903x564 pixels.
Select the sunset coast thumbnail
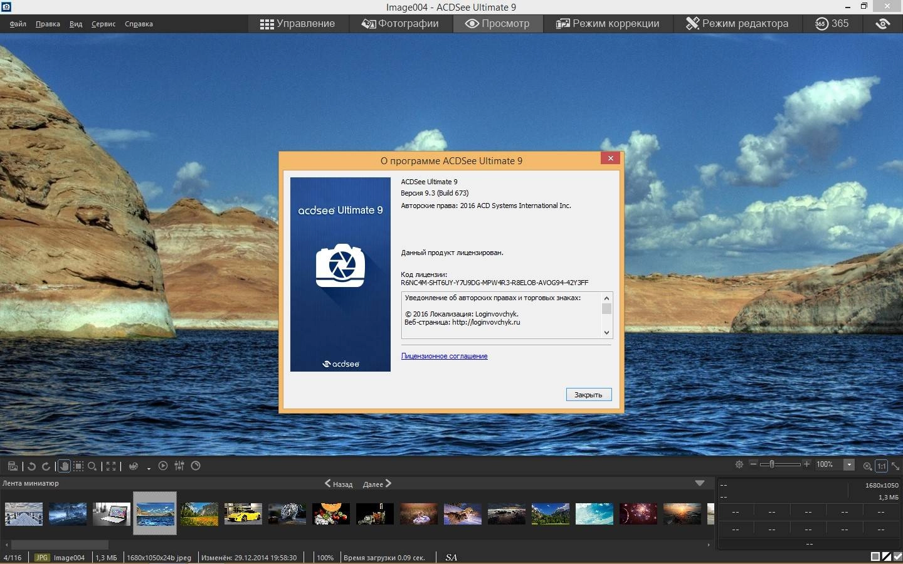682,514
